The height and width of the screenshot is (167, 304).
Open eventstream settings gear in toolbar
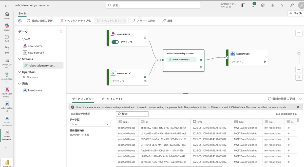pos(20,21)
